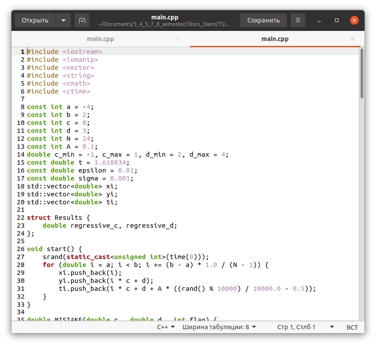Screen dimensions: 376x346
Task: Create a new document with the new tab icon
Action: click(x=82, y=20)
